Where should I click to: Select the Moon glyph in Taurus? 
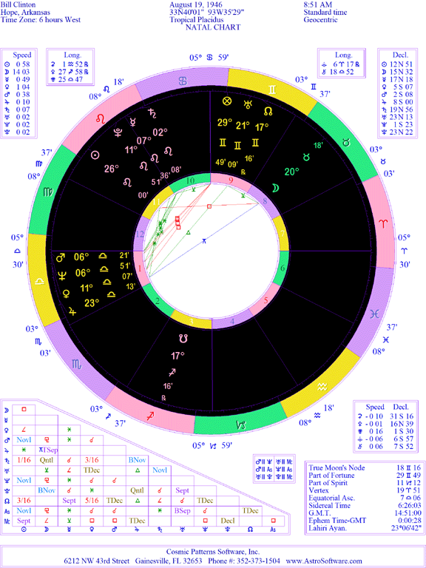pyautogui.click(x=276, y=188)
